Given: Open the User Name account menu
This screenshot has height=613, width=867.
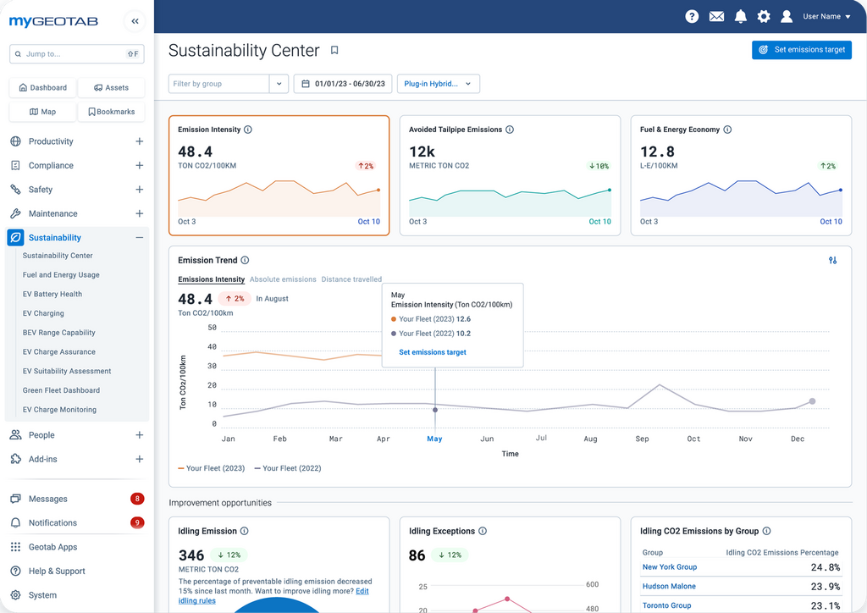Looking at the screenshot, I should [x=826, y=16].
